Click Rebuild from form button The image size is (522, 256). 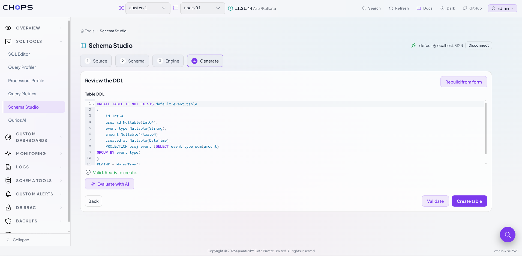coord(464,82)
